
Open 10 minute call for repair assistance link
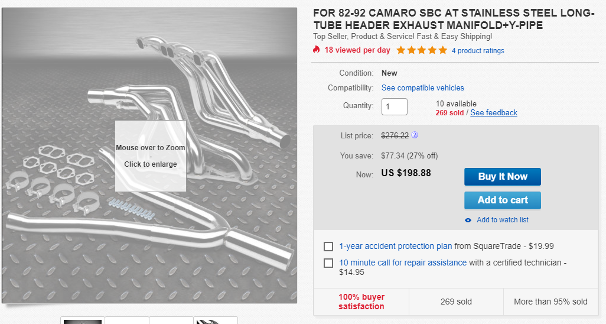pos(403,263)
